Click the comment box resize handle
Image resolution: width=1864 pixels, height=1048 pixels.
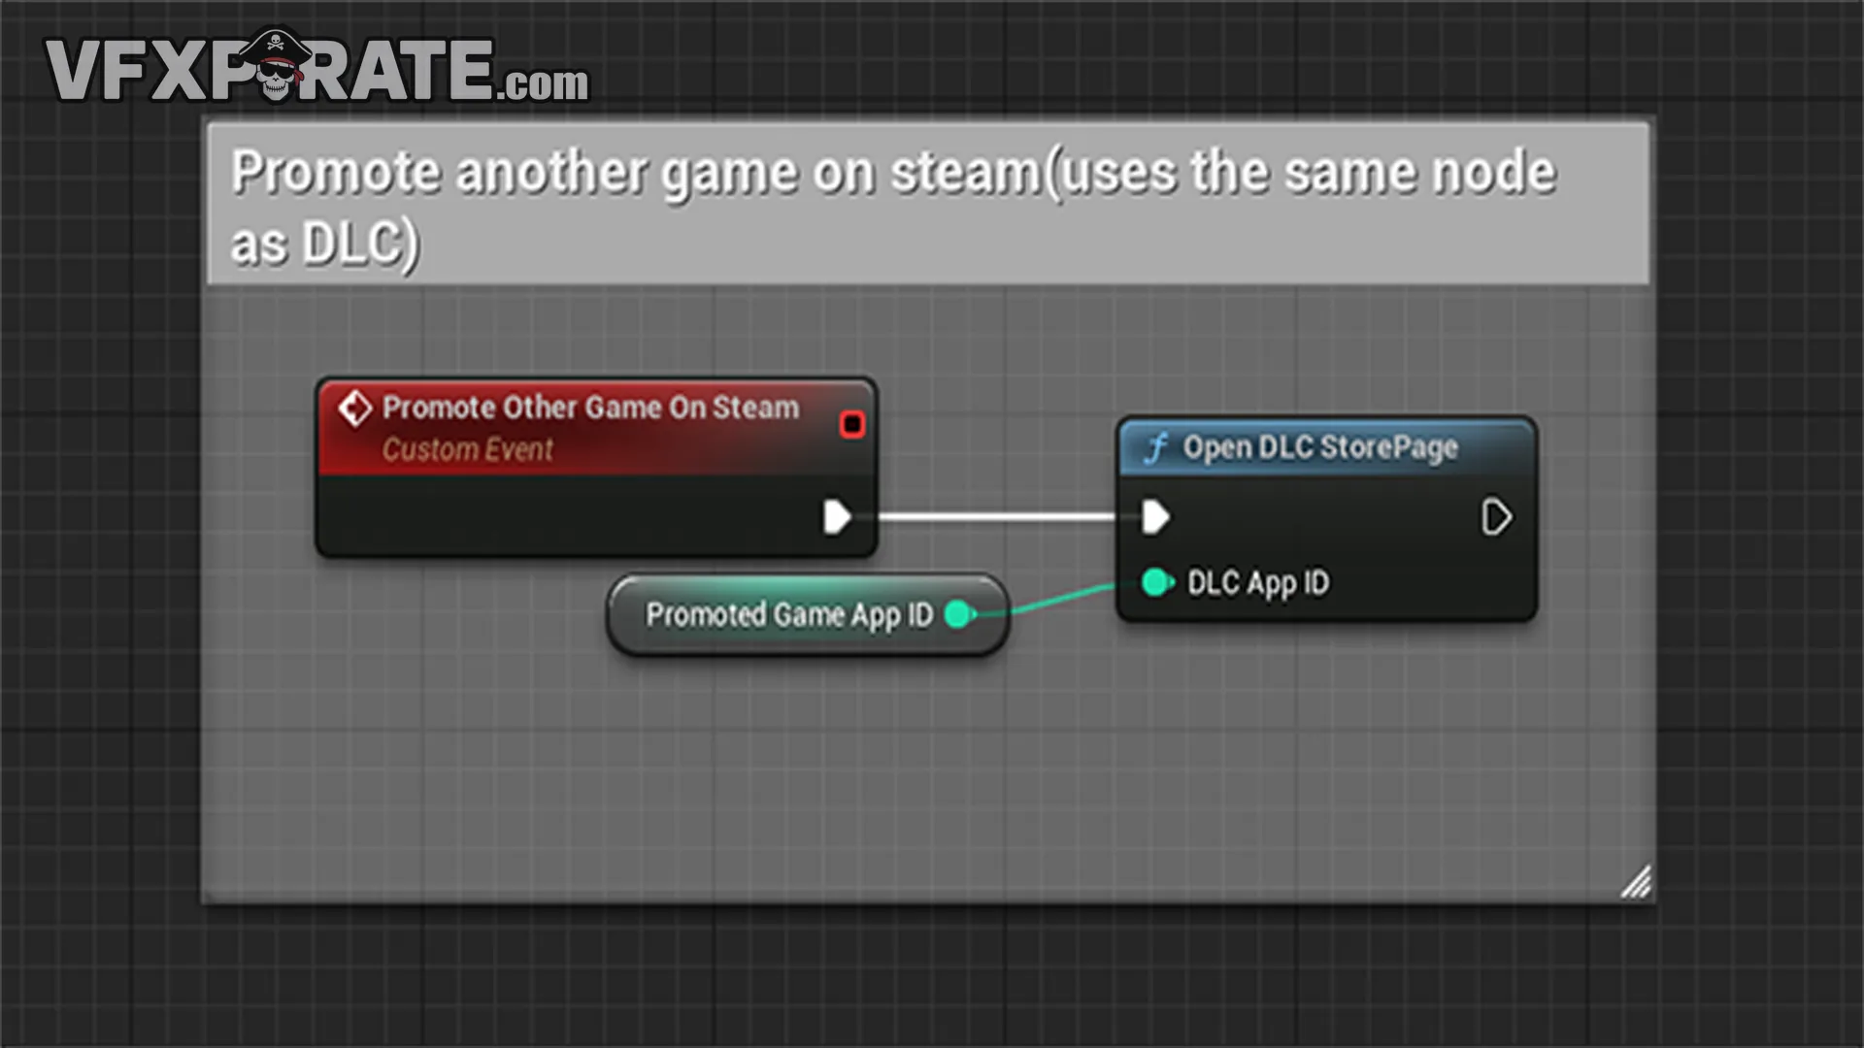coord(1636,881)
